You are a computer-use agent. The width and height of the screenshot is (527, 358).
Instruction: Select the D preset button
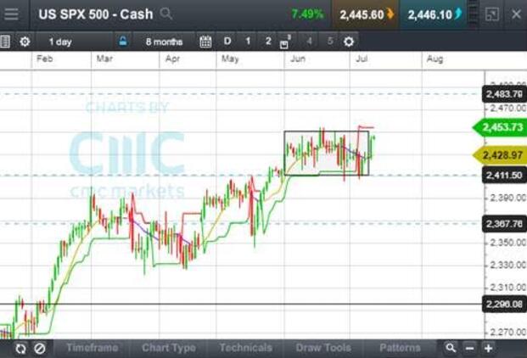point(227,42)
